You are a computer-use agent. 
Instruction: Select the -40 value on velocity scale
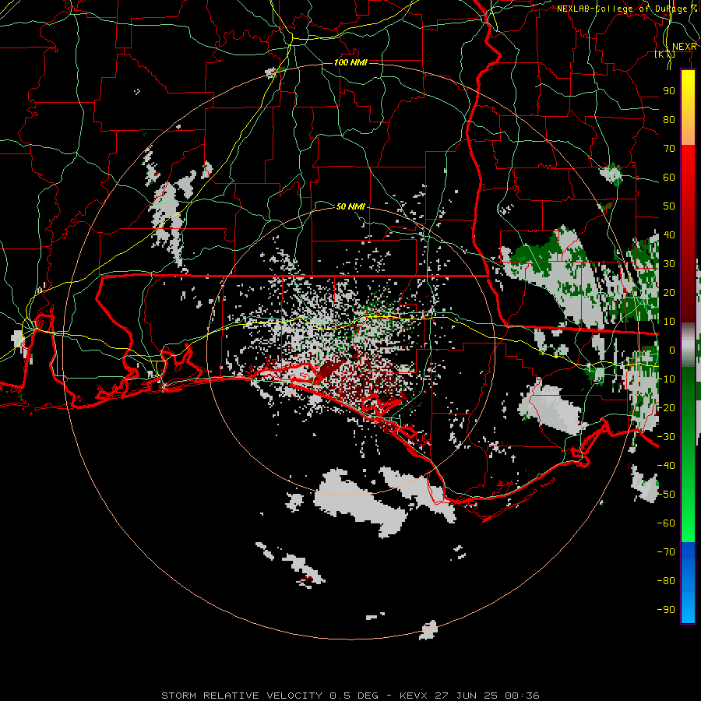(666, 466)
